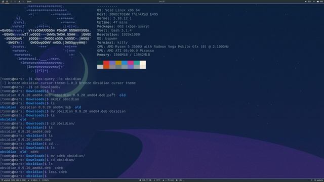Viewport: 324px width, 182px height.
Task: Click the 'Kernel: 5.10.12_1' line
Action: 114,18
